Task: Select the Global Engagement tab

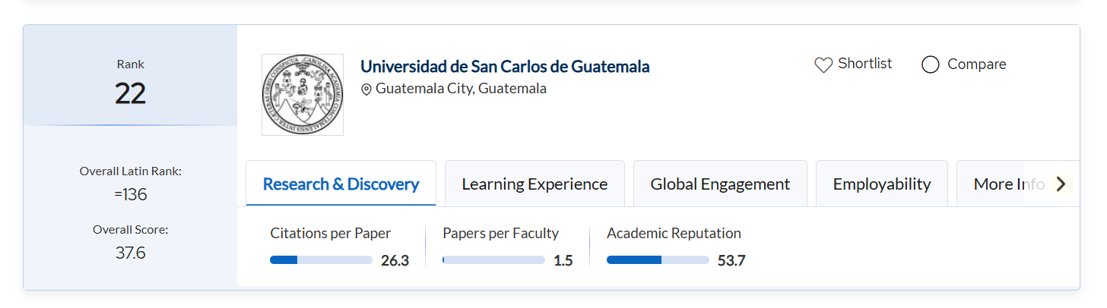Action: coord(720,184)
